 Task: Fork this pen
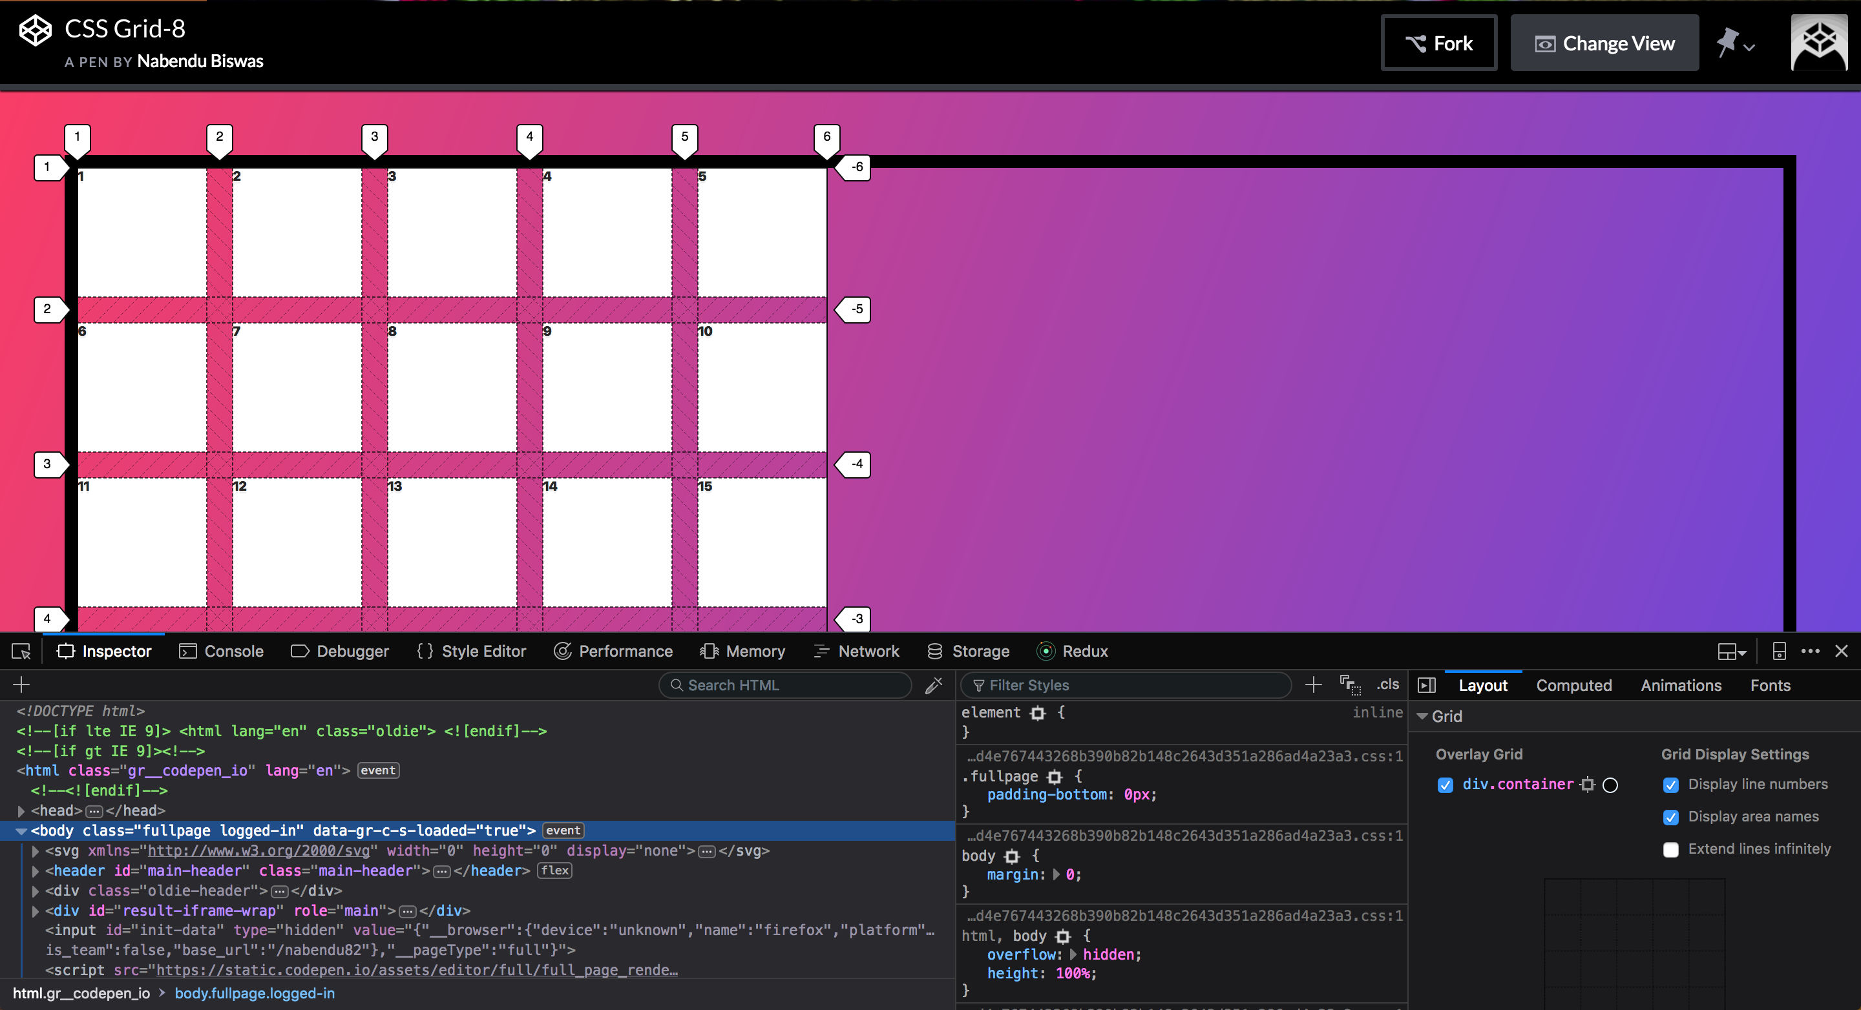(1438, 43)
